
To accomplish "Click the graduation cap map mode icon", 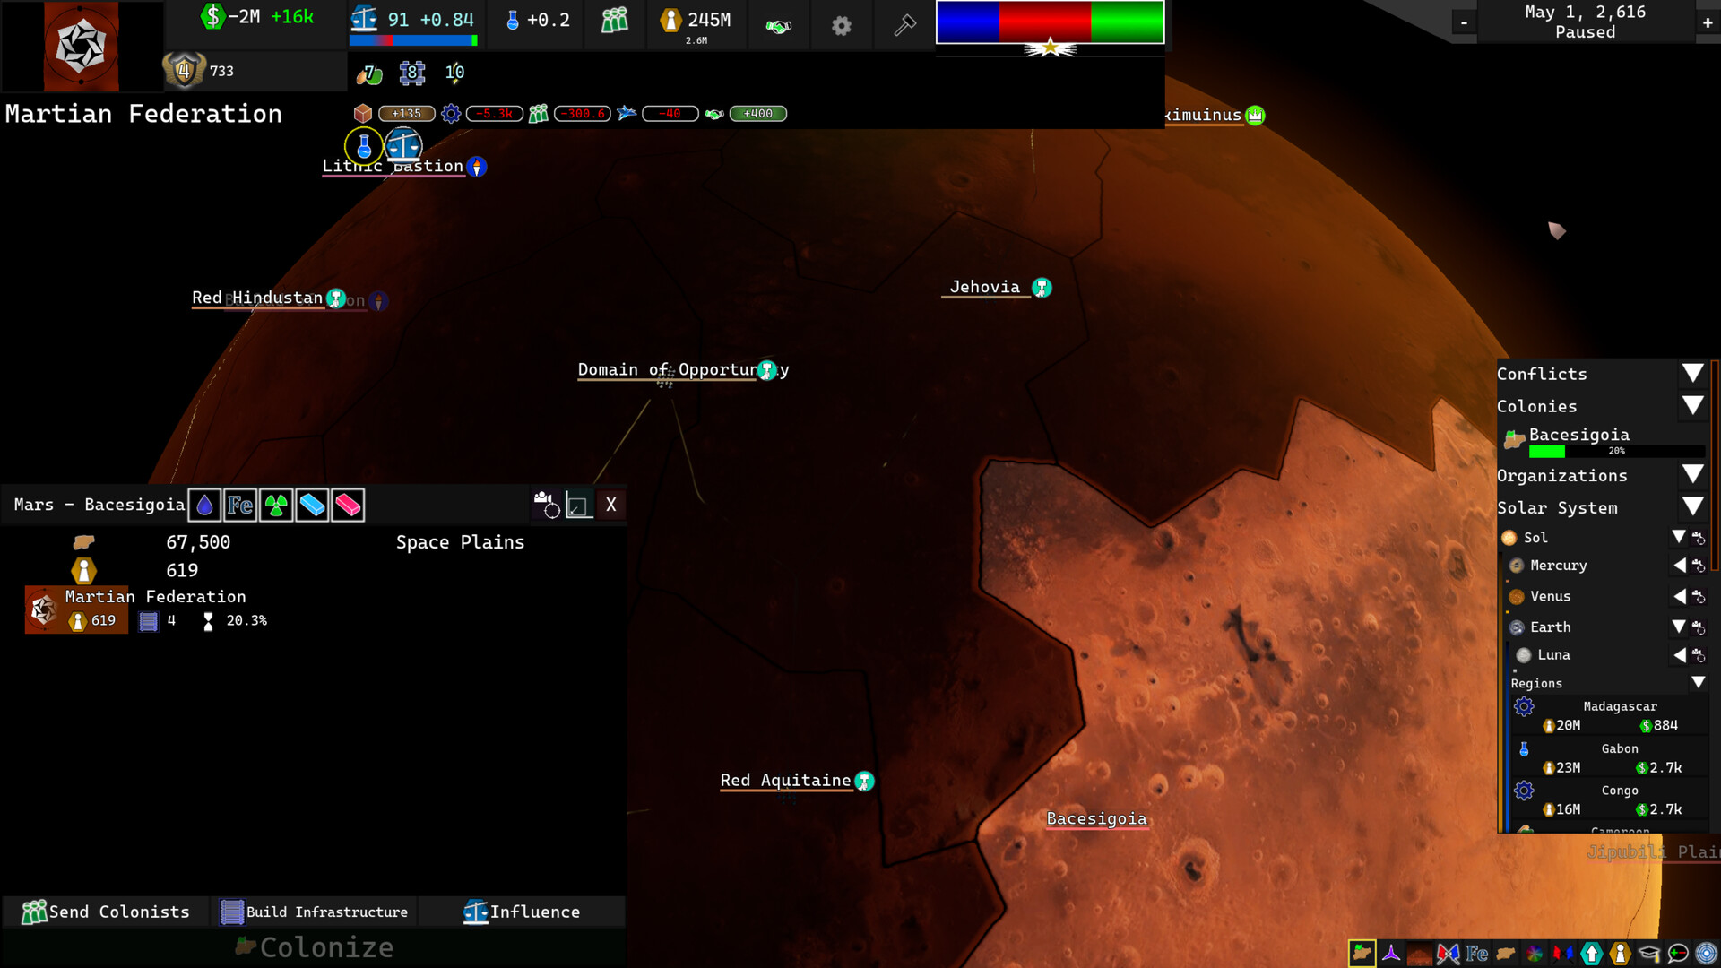I will (x=1648, y=954).
